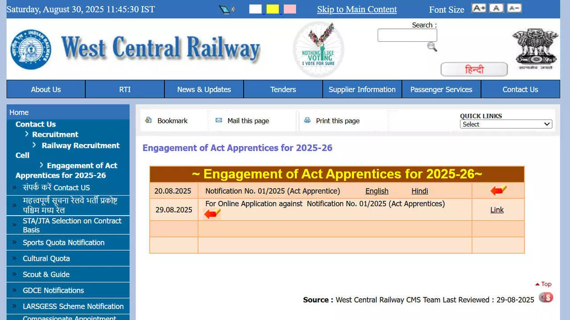The height and width of the screenshot is (320, 570).
Task: Select the pink color theme swatch
Action: pos(290,9)
